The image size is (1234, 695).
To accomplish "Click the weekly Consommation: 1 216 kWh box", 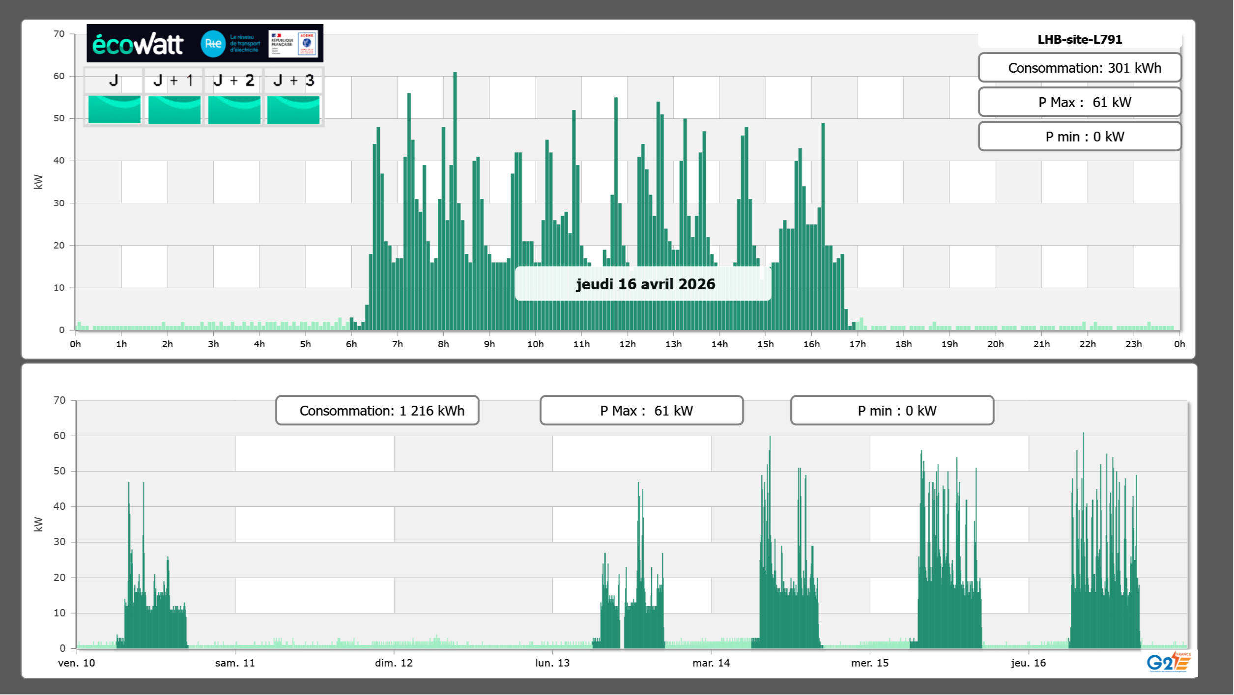I will [x=377, y=411].
